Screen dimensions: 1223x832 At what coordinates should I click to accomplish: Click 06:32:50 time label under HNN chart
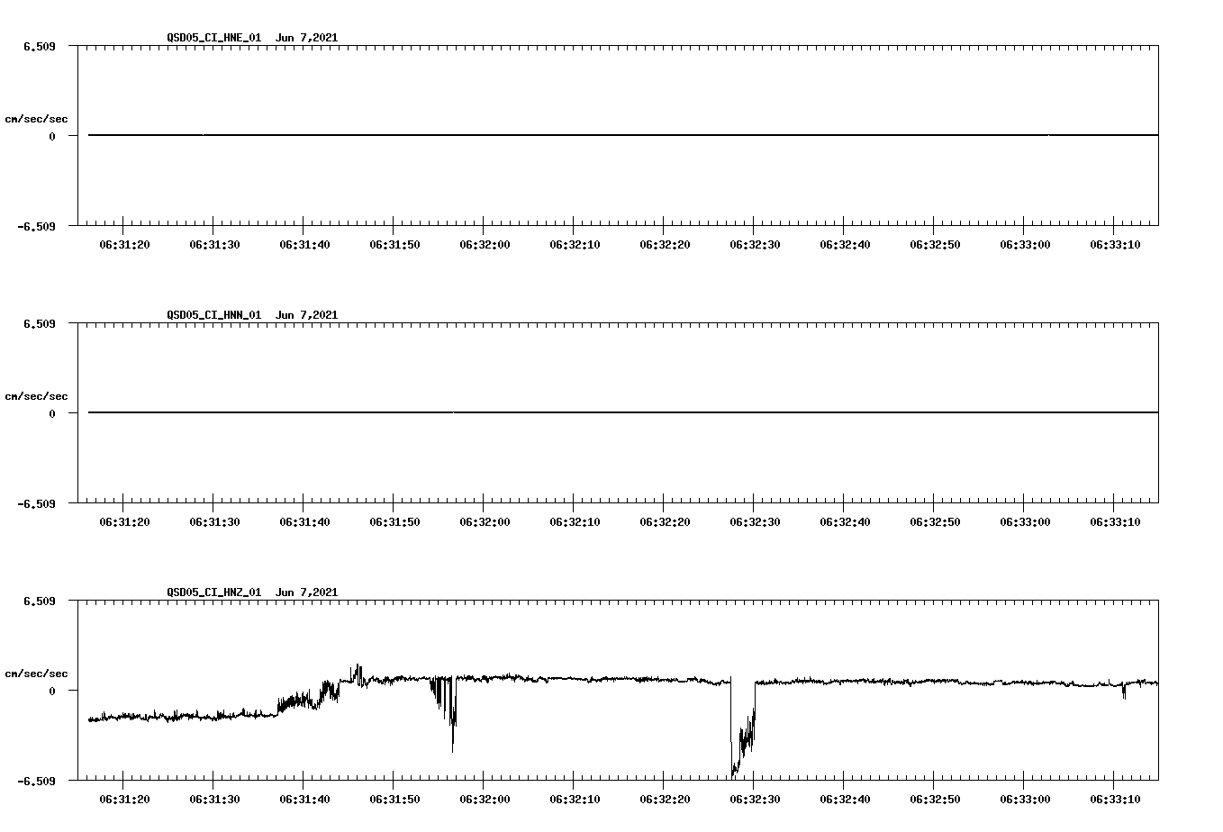pos(935,522)
